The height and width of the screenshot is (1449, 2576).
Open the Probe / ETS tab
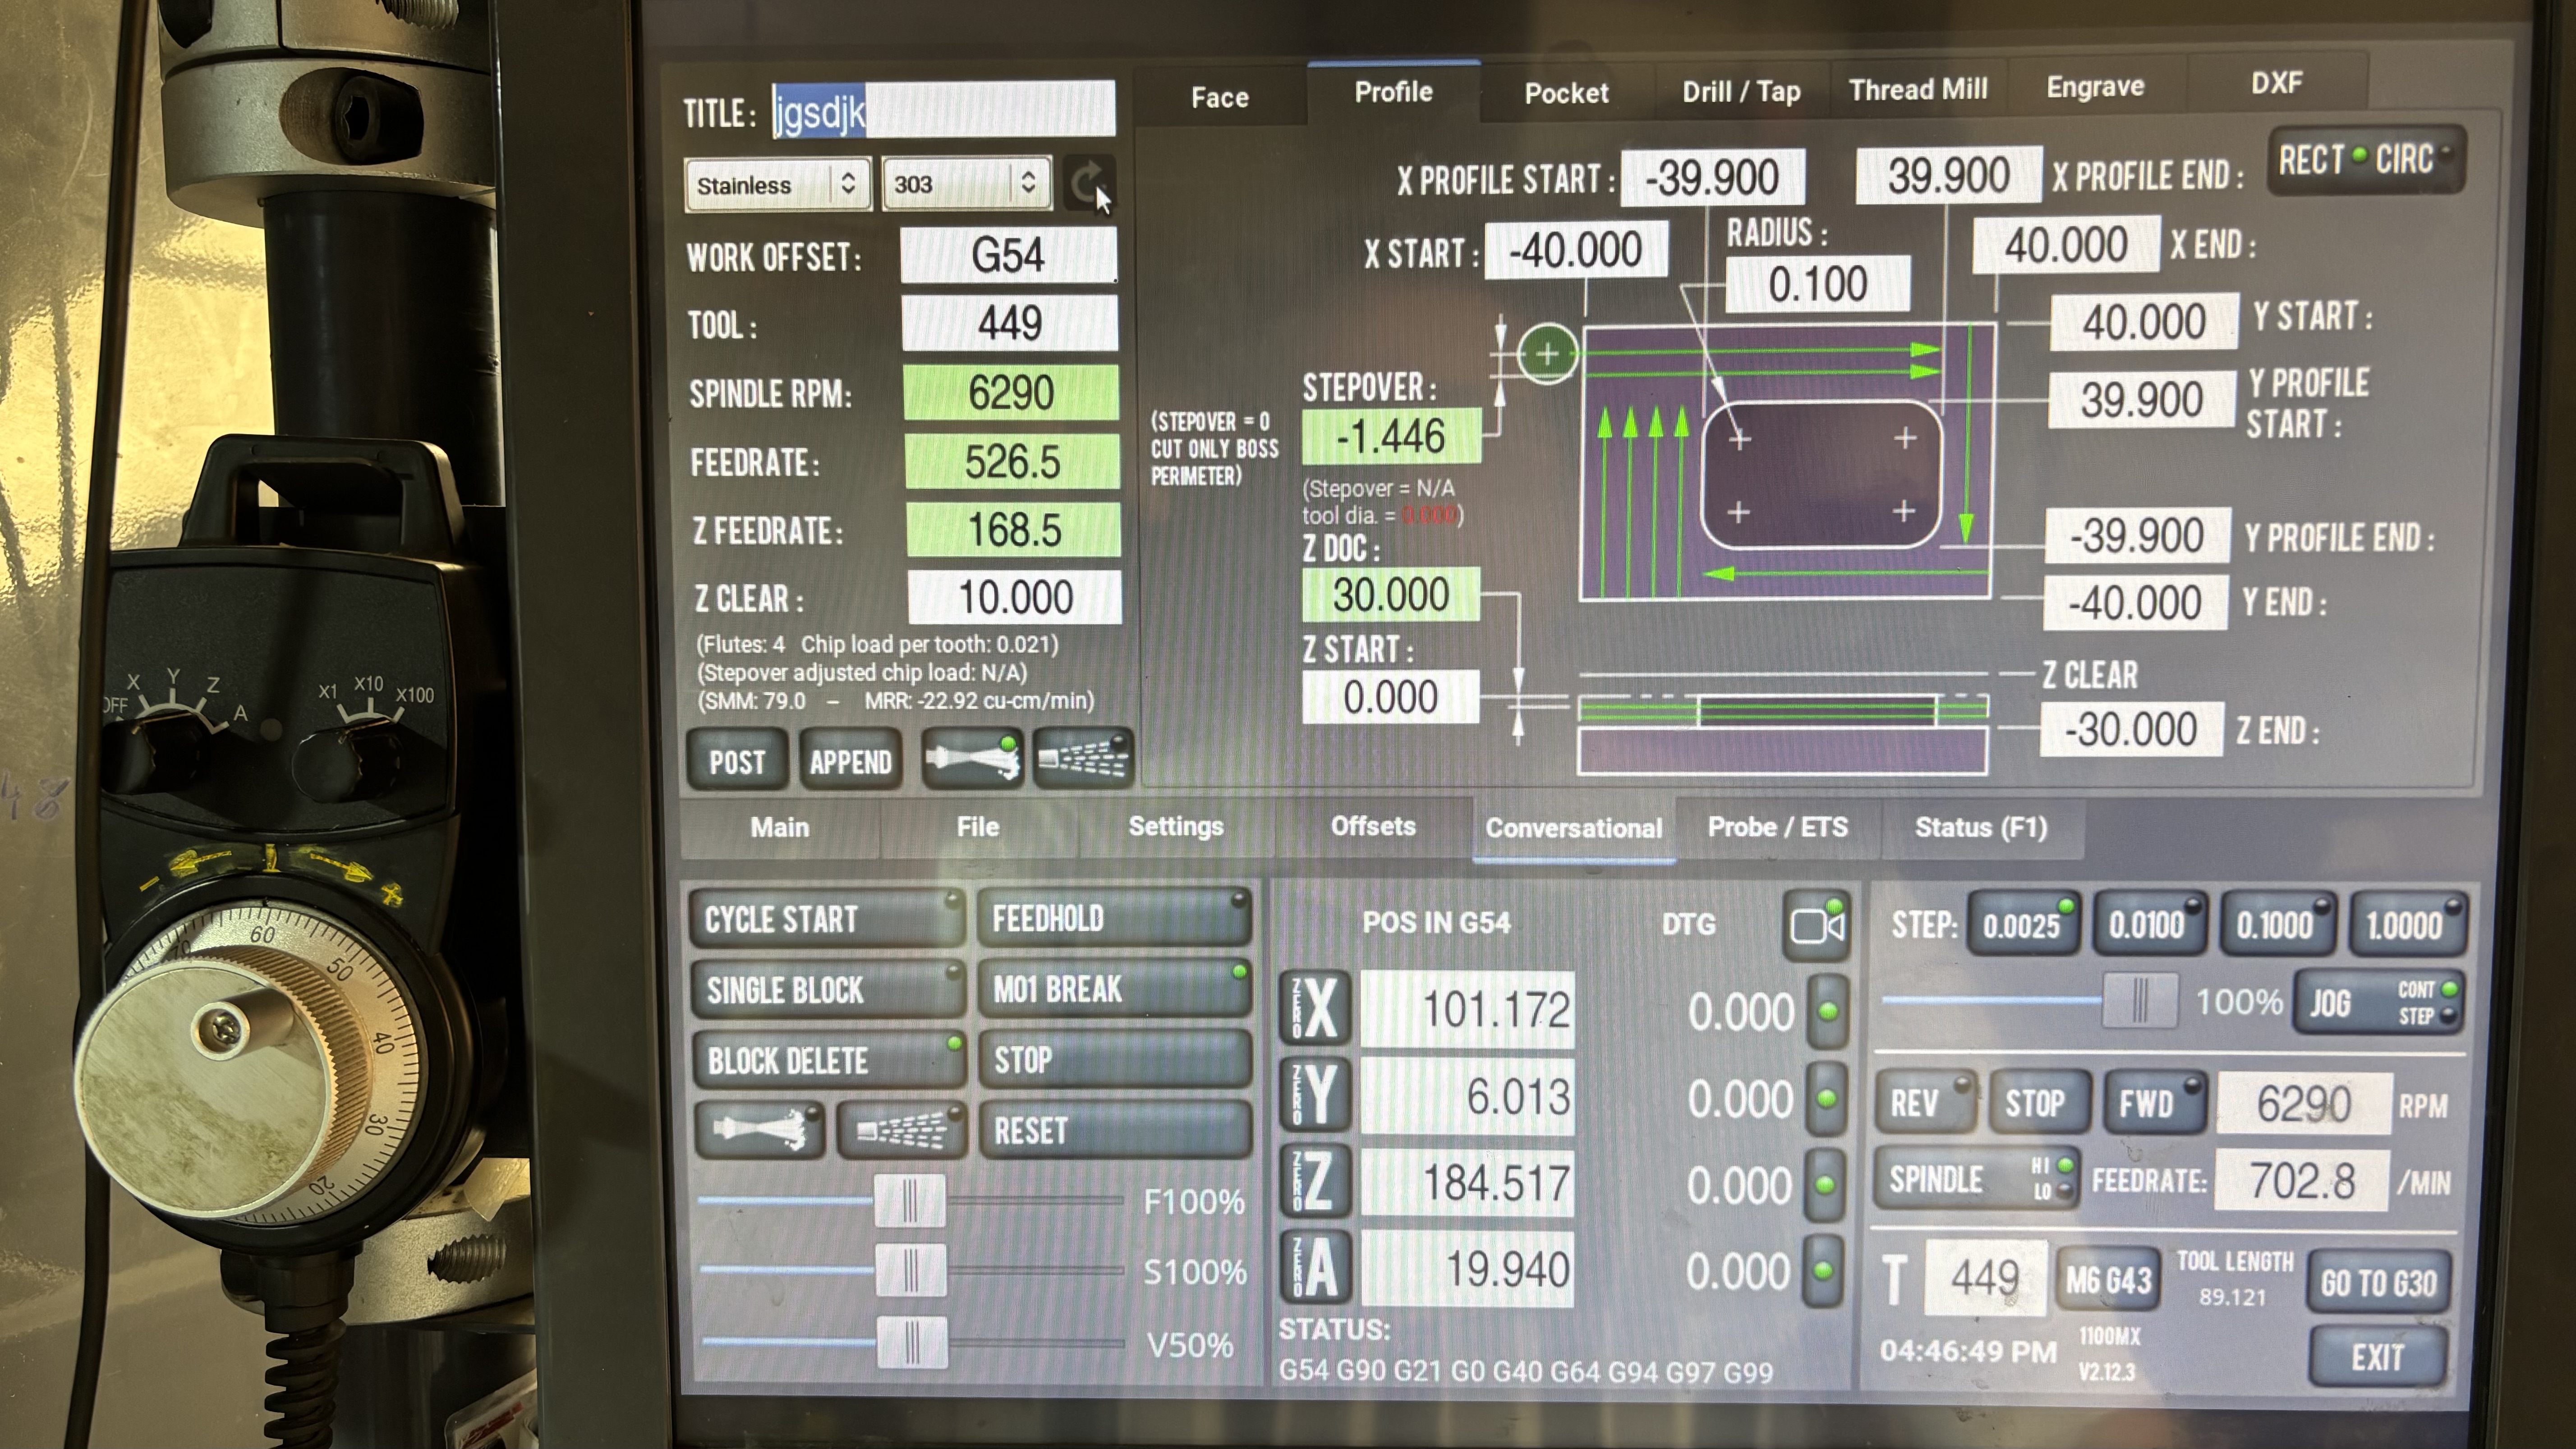tap(1778, 827)
